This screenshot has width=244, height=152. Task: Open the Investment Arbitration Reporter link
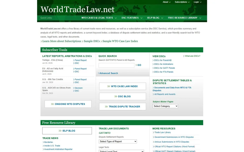(58, 149)
